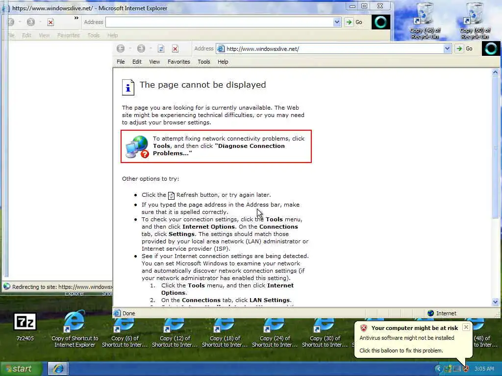
Task: Click inline Refresh icon in options list
Action: (171, 195)
